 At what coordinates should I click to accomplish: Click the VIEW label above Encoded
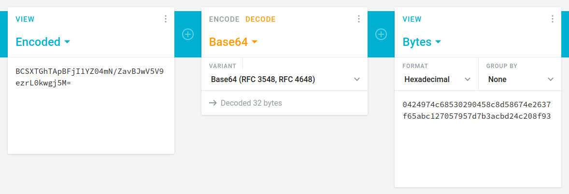[25, 19]
